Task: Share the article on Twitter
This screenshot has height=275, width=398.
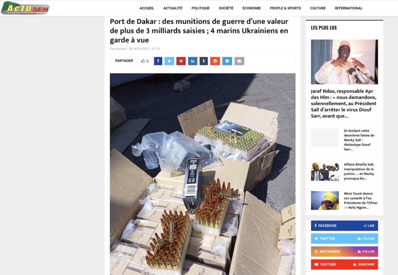Action: pos(169,61)
